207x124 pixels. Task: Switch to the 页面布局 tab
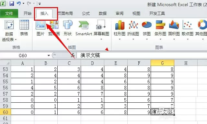click(65, 14)
